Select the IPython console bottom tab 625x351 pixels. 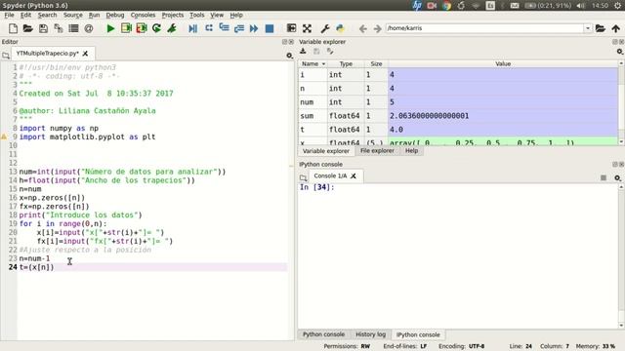tap(418, 334)
